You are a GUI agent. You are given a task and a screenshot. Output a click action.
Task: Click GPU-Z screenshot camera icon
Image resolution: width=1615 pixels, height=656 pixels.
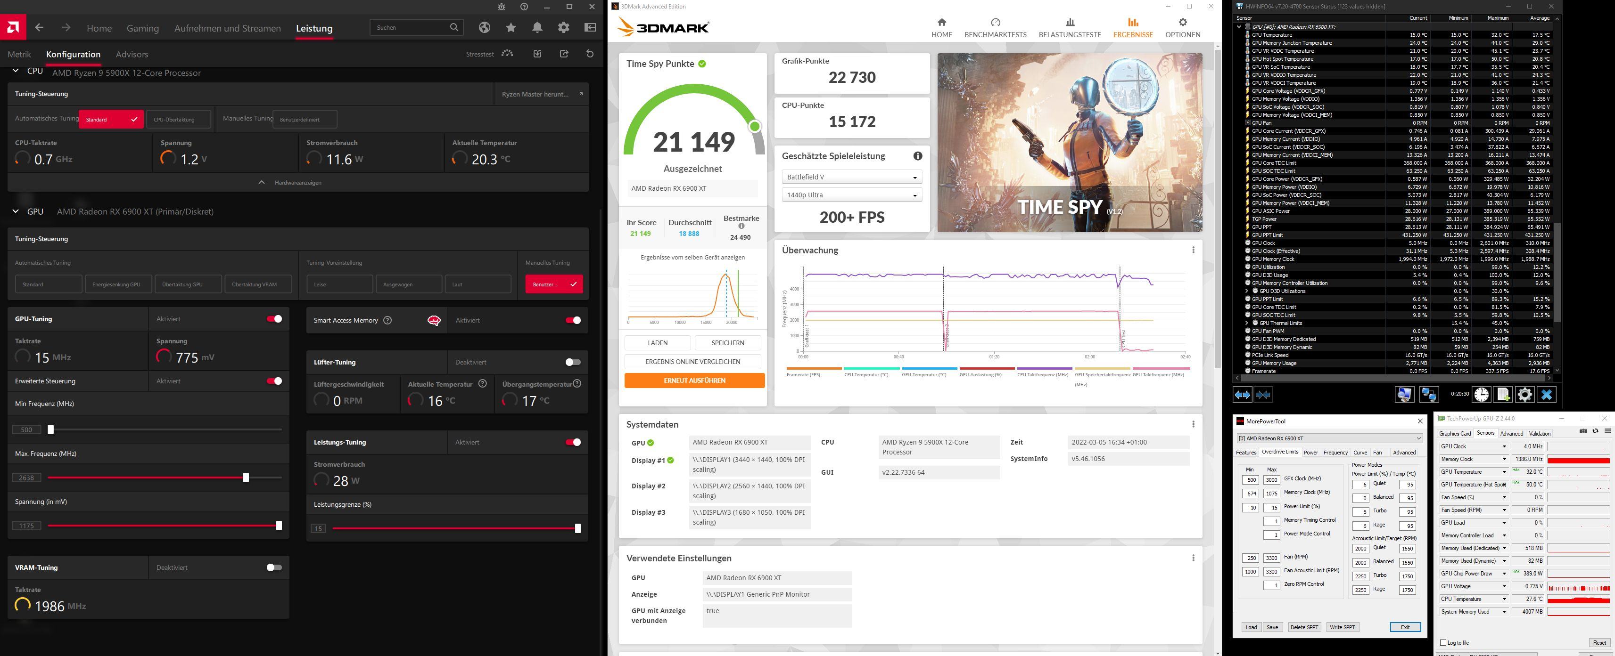pyautogui.click(x=1583, y=431)
